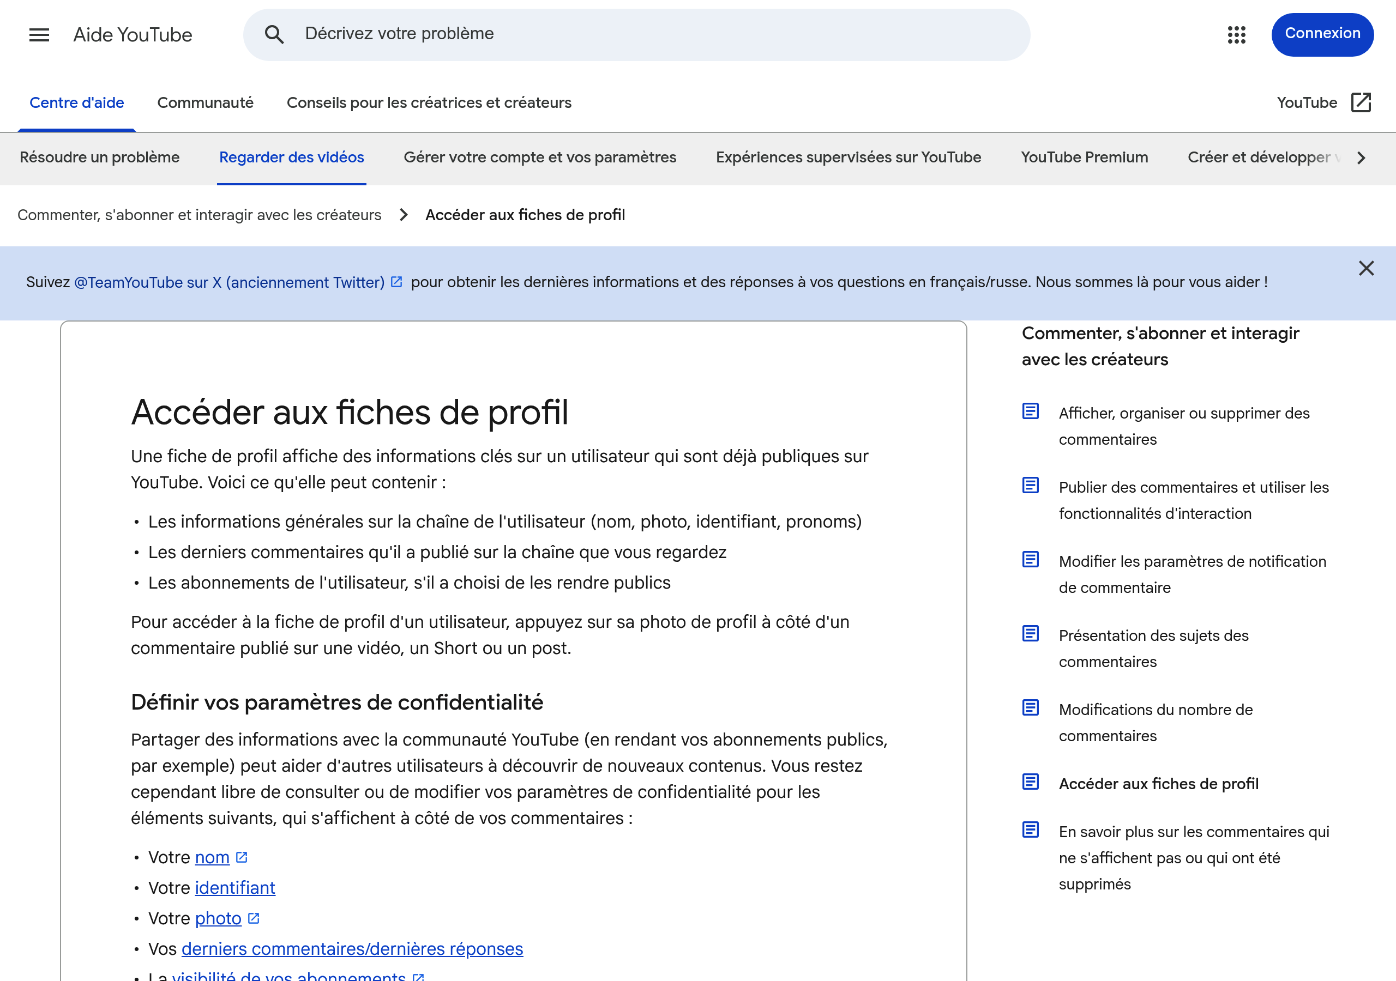Open the nom link

point(212,857)
